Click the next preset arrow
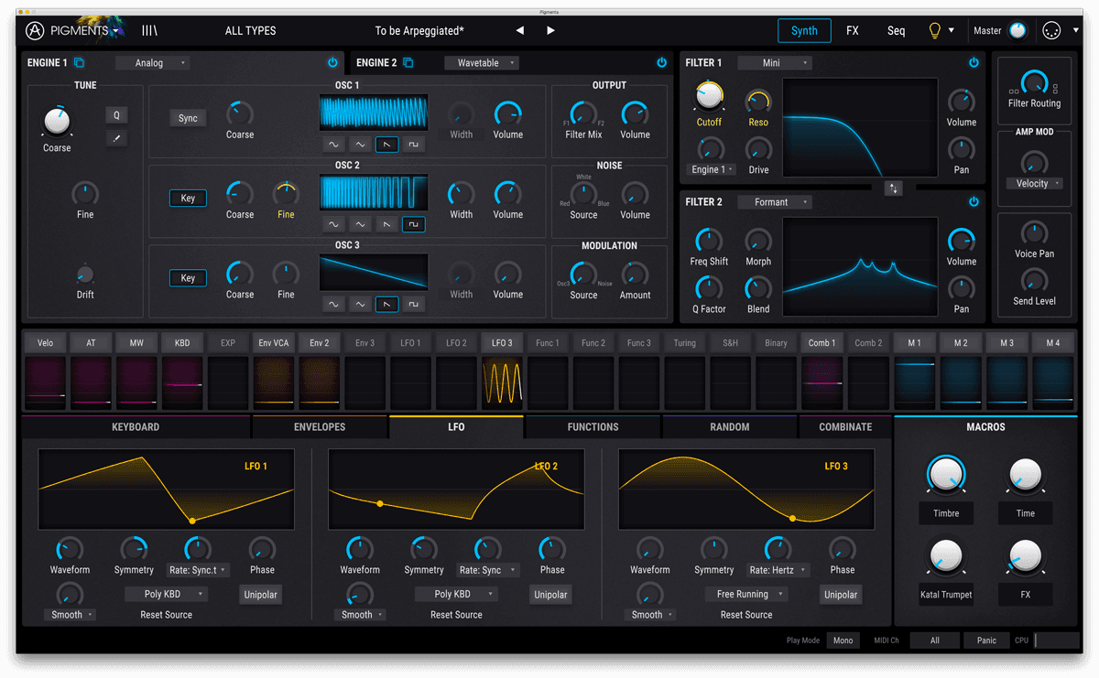Screen dimensions: 1099x678 (550, 30)
